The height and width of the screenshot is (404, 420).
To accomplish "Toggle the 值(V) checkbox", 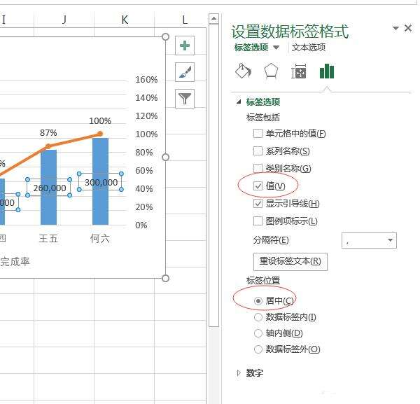I will coord(258,186).
